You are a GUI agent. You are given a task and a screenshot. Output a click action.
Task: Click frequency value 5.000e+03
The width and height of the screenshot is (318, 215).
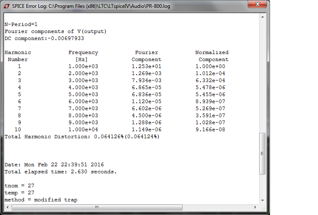(83, 95)
